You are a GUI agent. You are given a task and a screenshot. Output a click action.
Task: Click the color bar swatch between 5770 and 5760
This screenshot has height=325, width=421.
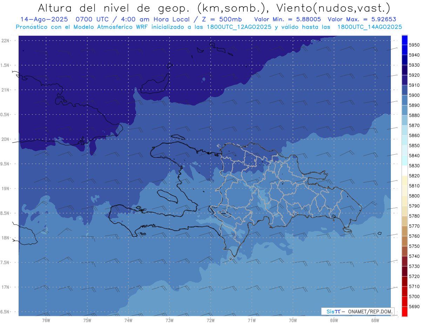pos(405,231)
